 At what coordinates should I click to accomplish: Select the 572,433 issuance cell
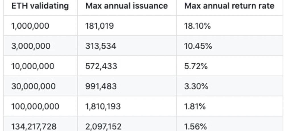pos(101,66)
